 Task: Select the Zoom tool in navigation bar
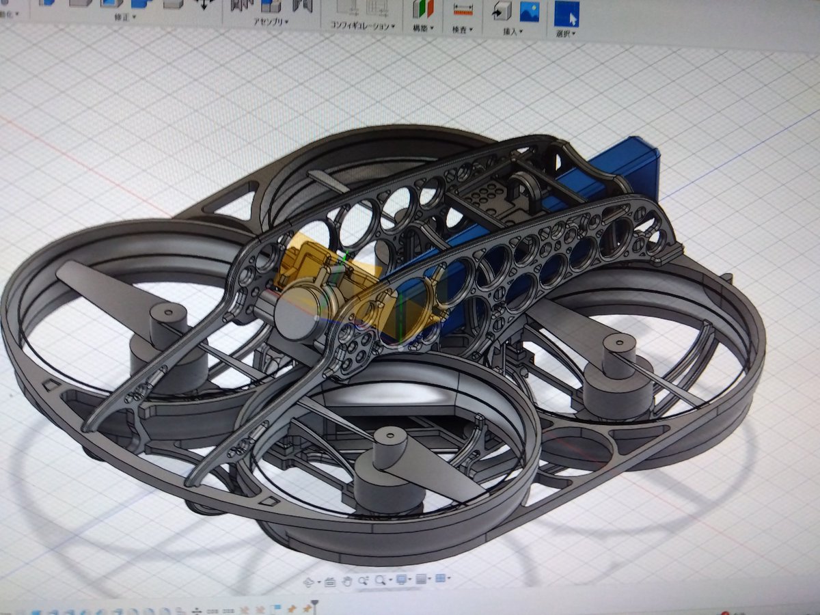[x=364, y=581]
